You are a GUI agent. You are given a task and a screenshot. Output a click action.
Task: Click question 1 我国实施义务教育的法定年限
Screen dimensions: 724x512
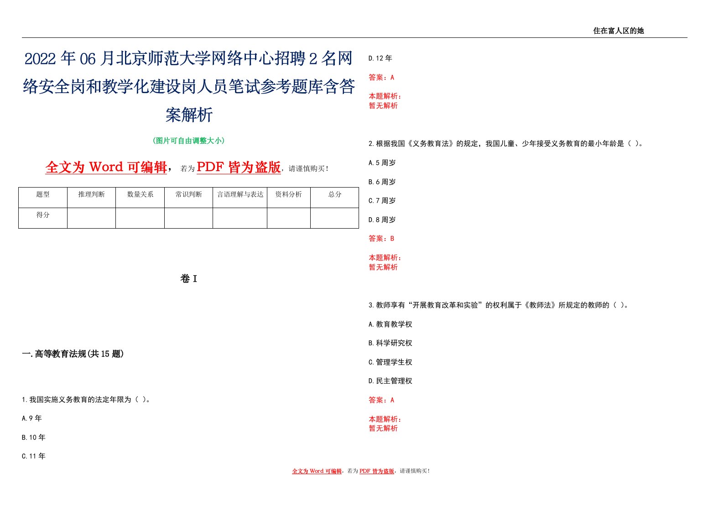86,399
